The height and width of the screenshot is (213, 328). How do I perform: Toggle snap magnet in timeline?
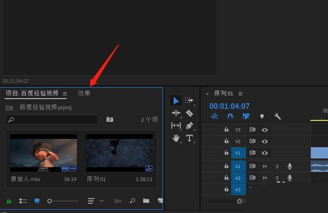[x=230, y=117]
